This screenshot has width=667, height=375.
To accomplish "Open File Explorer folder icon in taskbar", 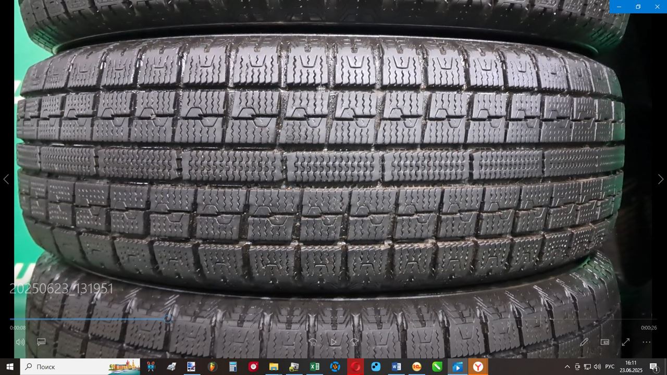I will coord(274,367).
